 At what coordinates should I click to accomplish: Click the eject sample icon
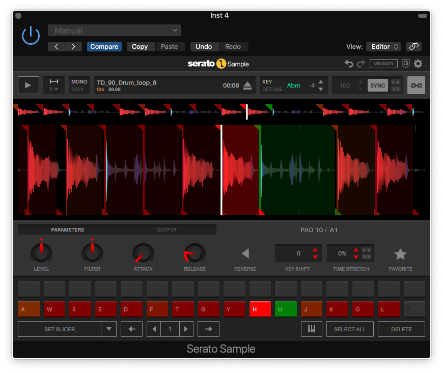coord(247,85)
